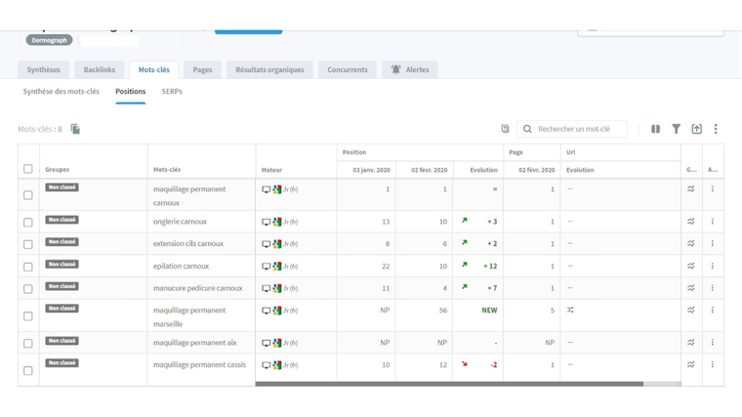The width and height of the screenshot is (742, 417).
Task: Click the document export icon left of search
Action: 505,129
